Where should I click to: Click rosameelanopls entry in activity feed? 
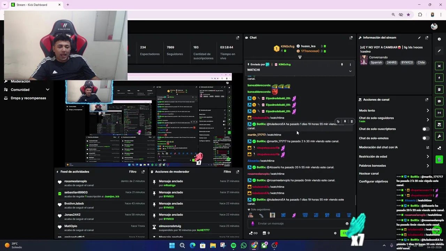(101, 183)
